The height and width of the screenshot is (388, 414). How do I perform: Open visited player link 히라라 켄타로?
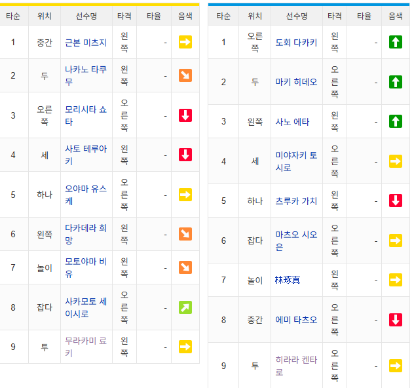[x=296, y=366]
